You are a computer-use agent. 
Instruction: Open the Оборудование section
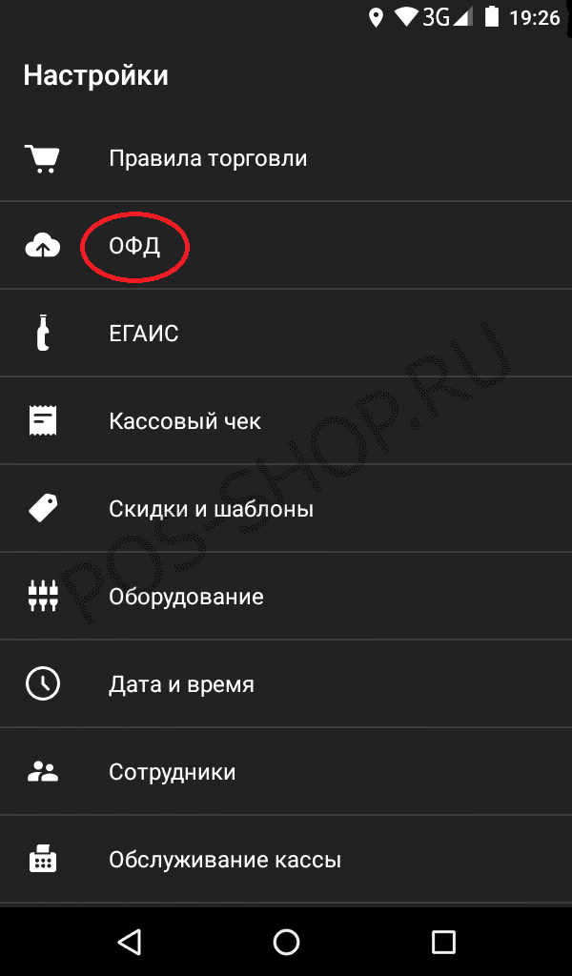(x=286, y=597)
